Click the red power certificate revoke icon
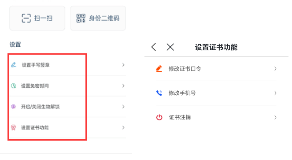 point(159,117)
